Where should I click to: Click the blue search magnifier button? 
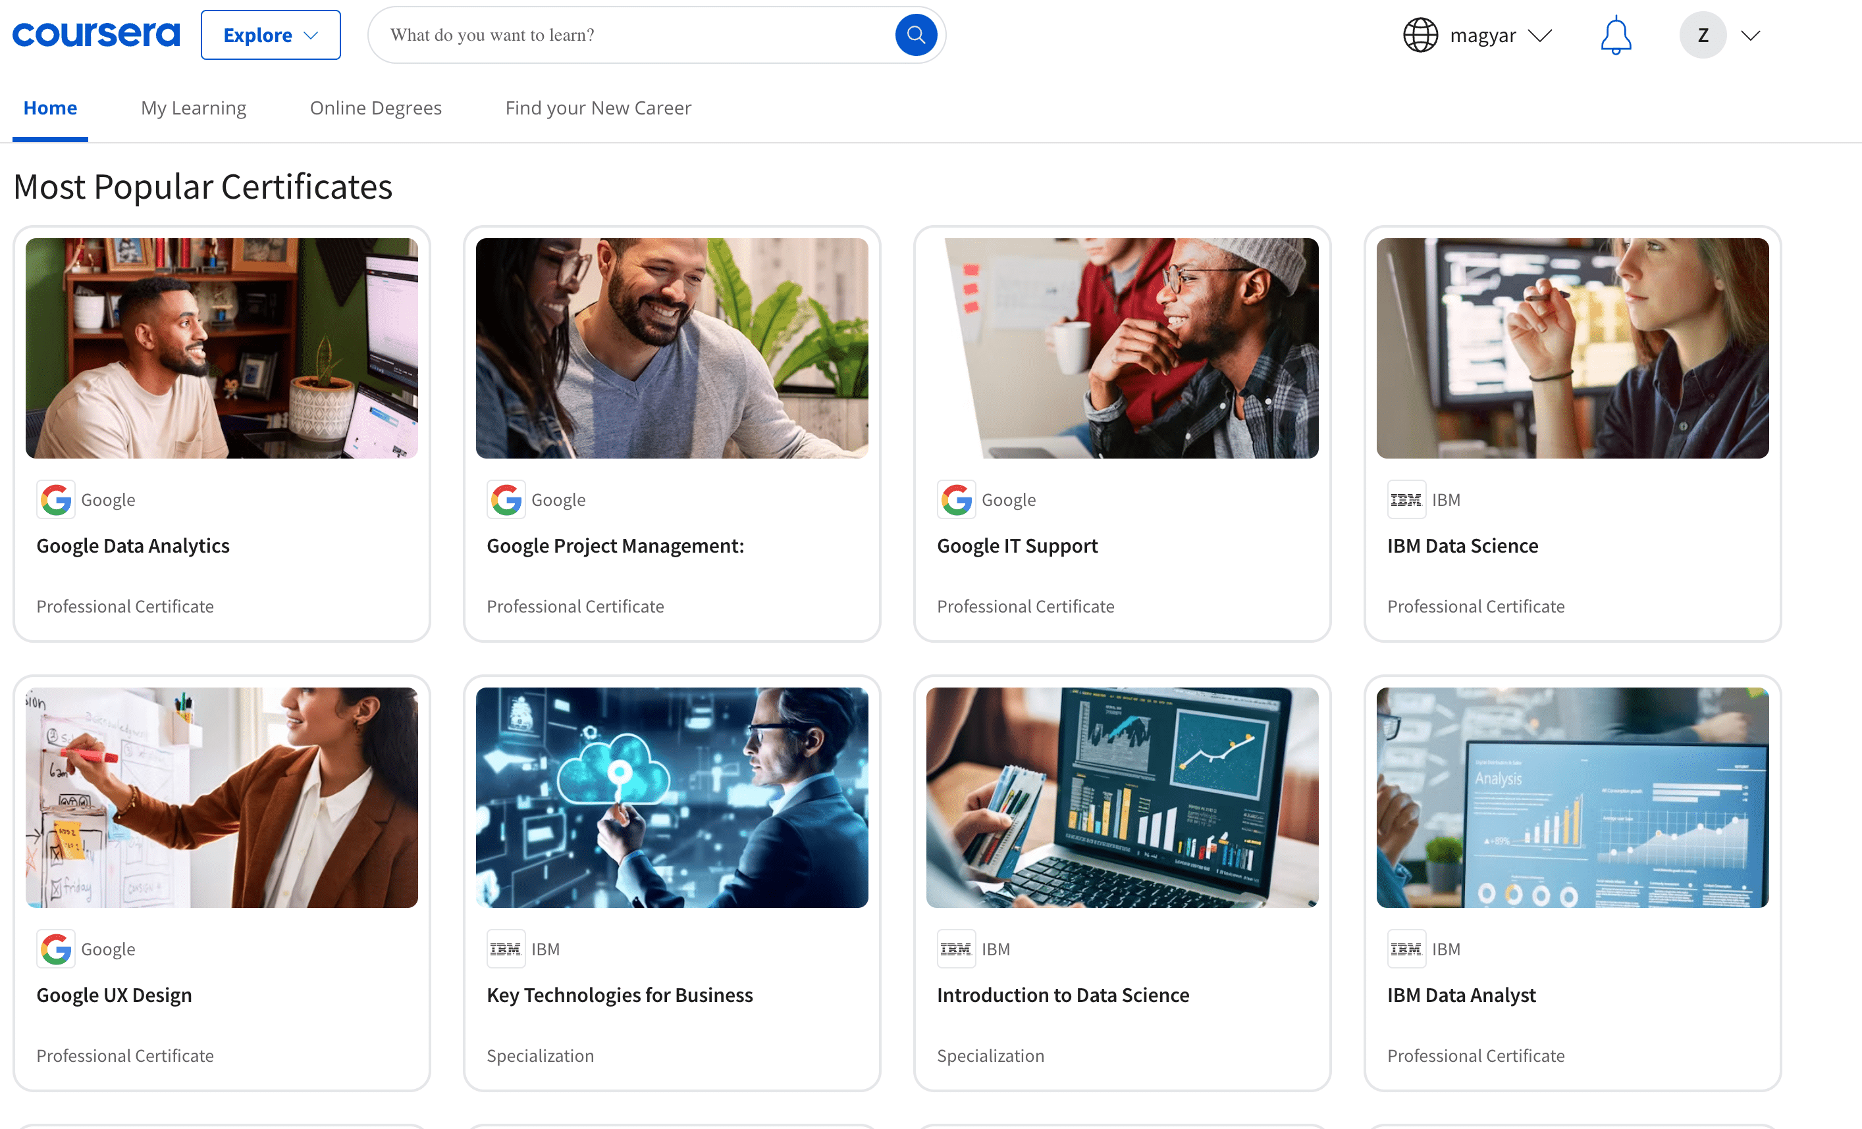point(916,35)
